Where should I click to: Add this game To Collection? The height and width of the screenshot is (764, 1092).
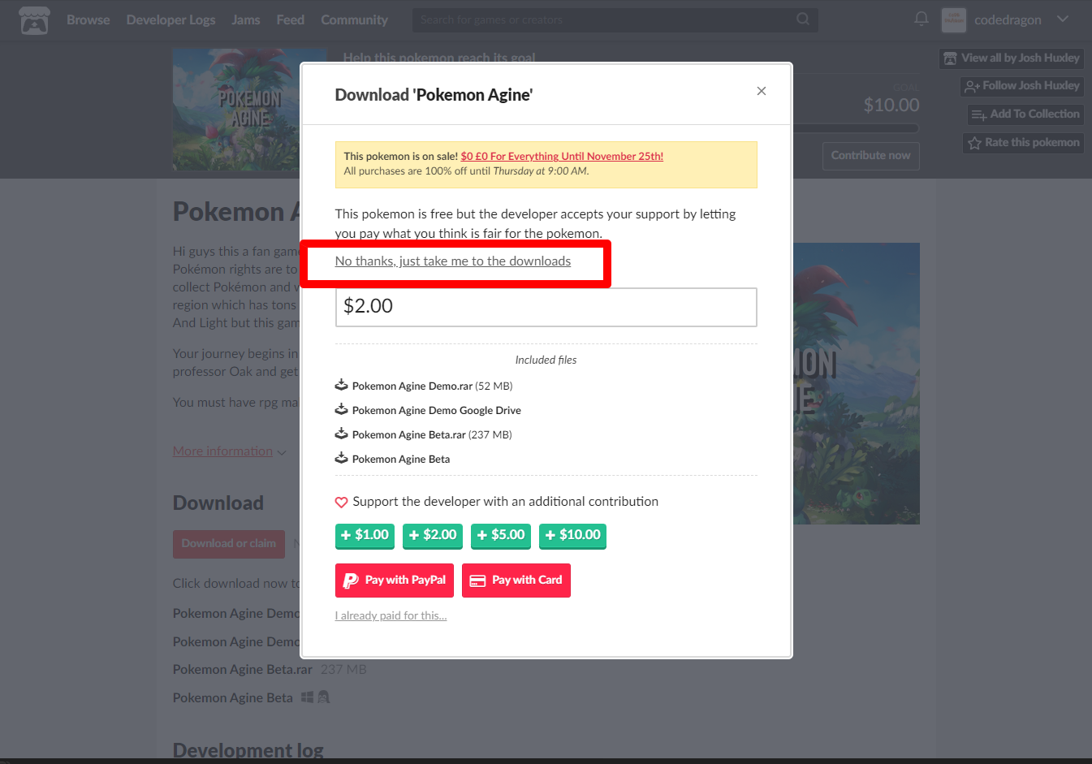pyautogui.click(x=1025, y=114)
